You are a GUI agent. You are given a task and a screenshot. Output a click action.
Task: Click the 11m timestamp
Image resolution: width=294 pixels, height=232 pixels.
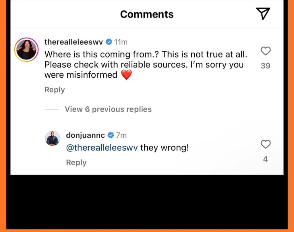pyautogui.click(x=121, y=42)
